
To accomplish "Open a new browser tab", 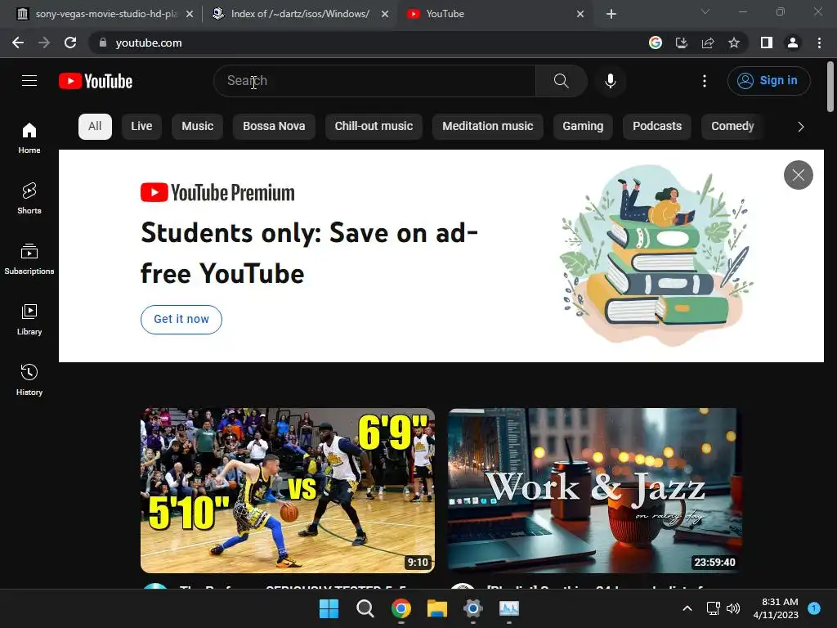I will (611, 14).
